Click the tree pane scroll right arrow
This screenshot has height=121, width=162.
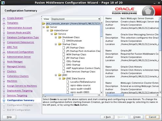(x=99, y=95)
